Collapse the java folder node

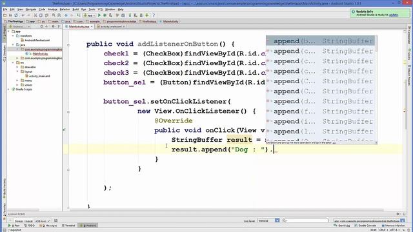(13, 44)
